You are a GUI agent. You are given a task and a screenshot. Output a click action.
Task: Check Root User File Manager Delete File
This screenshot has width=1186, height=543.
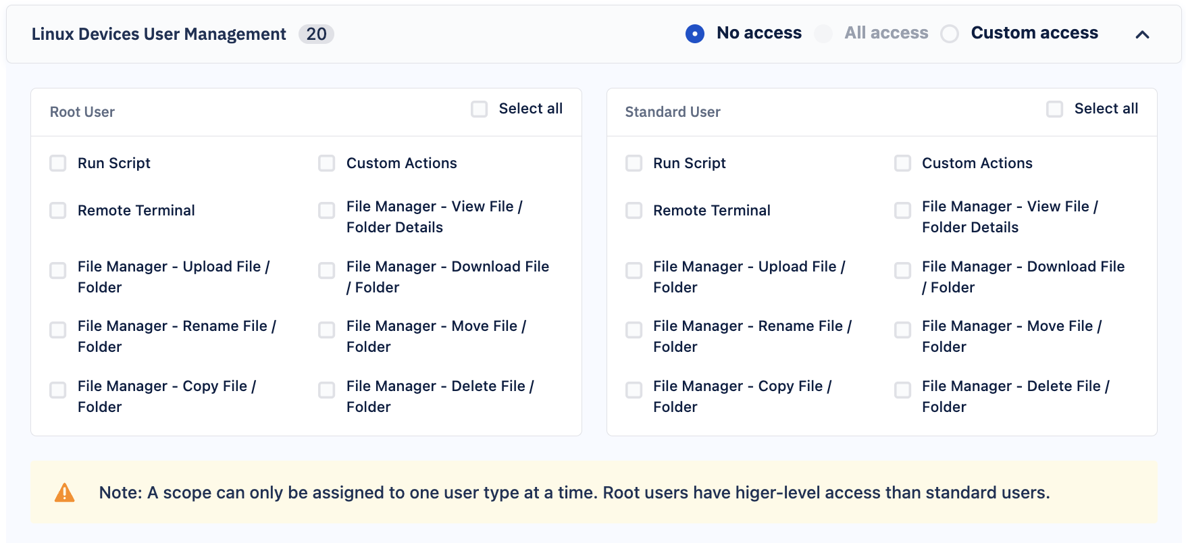click(327, 390)
